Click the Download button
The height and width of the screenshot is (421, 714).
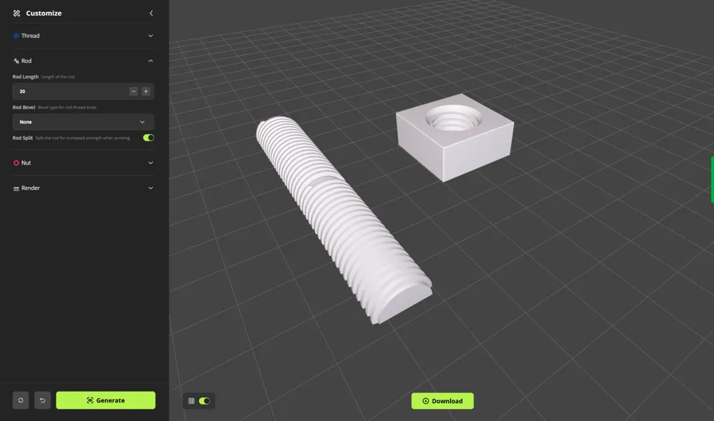pyautogui.click(x=443, y=400)
